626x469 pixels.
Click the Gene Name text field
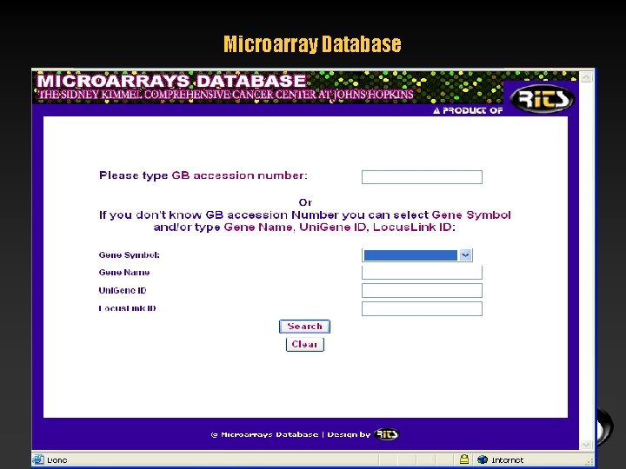422,273
